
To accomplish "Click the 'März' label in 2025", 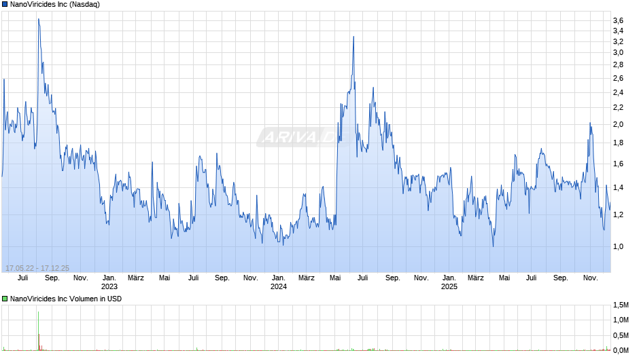I will (x=476, y=278).
